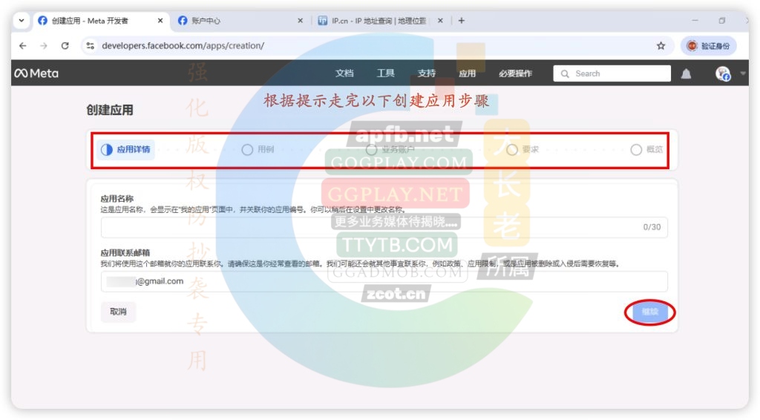Click the 继续 button
This screenshot has width=760, height=420.
pos(650,312)
